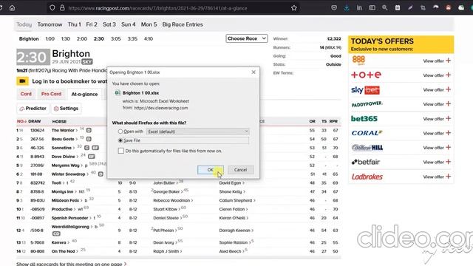Expand Betfair offer plus icon
The width and height of the screenshot is (473, 266).
click(x=449, y=162)
